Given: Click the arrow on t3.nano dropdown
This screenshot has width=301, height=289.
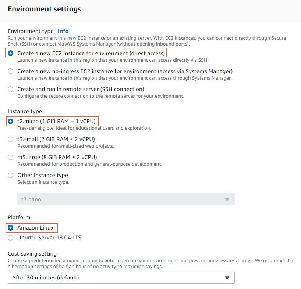Looking at the screenshot, I should click(x=227, y=199).
